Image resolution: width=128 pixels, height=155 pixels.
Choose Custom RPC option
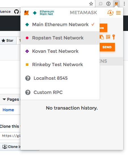click(60, 92)
